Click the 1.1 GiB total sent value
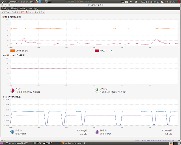Image resolution: width=181 pixels, height=145 pixels. tap(169, 134)
